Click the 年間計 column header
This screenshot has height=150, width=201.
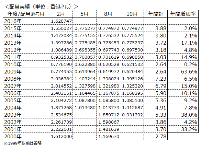point(156,14)
